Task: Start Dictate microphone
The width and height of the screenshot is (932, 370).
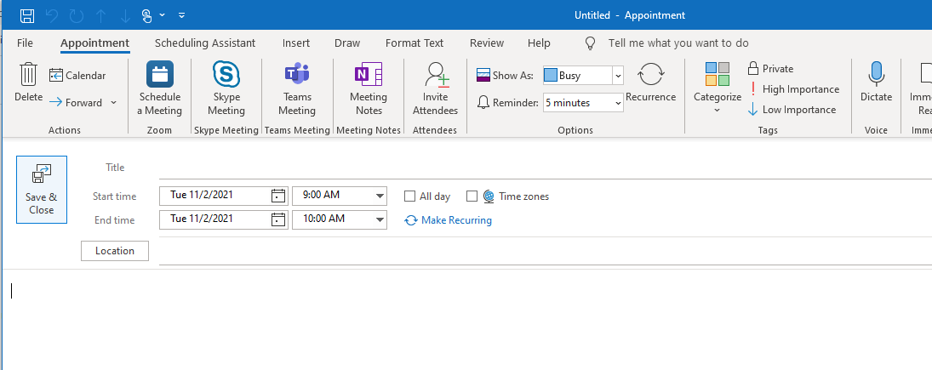Action: [x=876, y=74]
